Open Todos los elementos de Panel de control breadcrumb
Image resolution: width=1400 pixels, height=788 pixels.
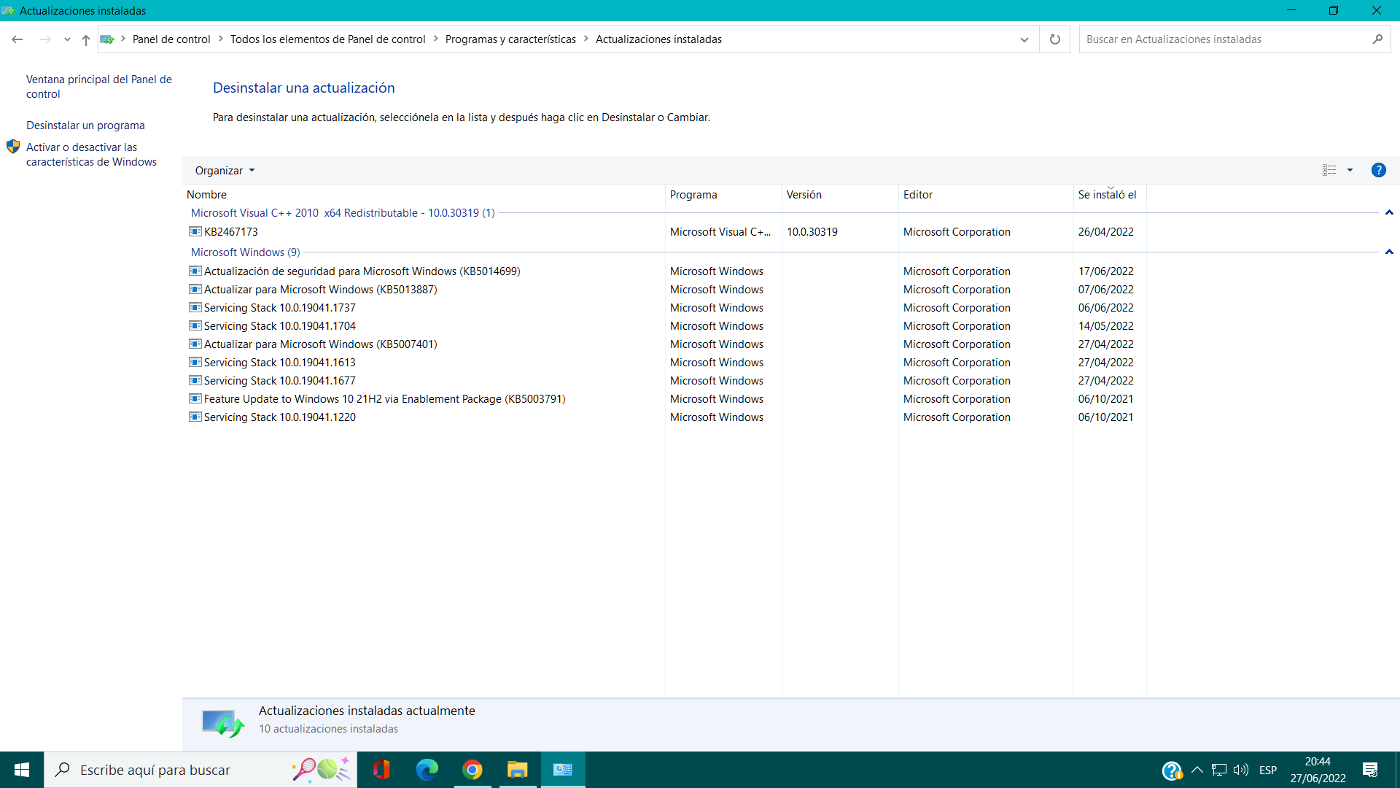click(328, 39)
